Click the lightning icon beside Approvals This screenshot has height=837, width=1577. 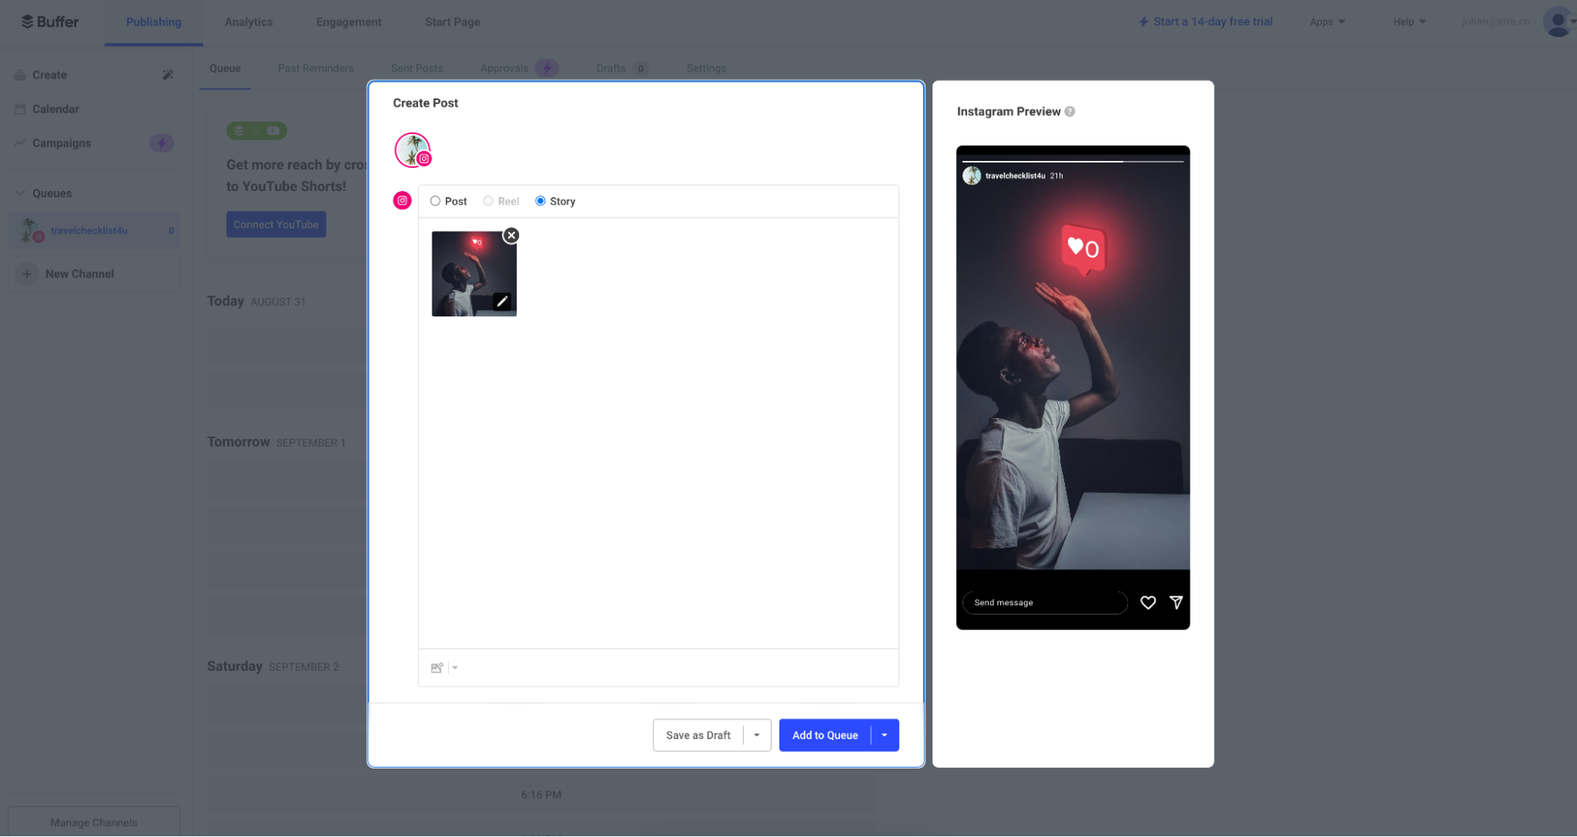pyautogui.click(x=547, y=69)
